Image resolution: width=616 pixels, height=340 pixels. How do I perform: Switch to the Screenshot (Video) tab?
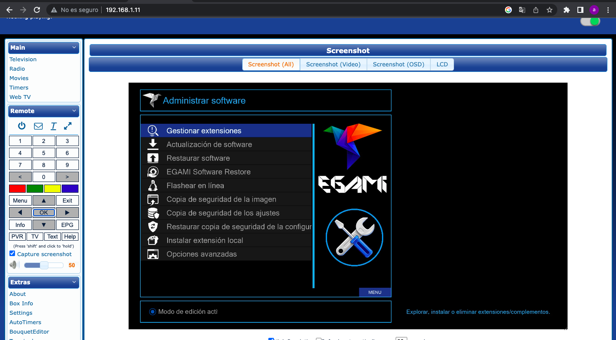tap(333, 64)
